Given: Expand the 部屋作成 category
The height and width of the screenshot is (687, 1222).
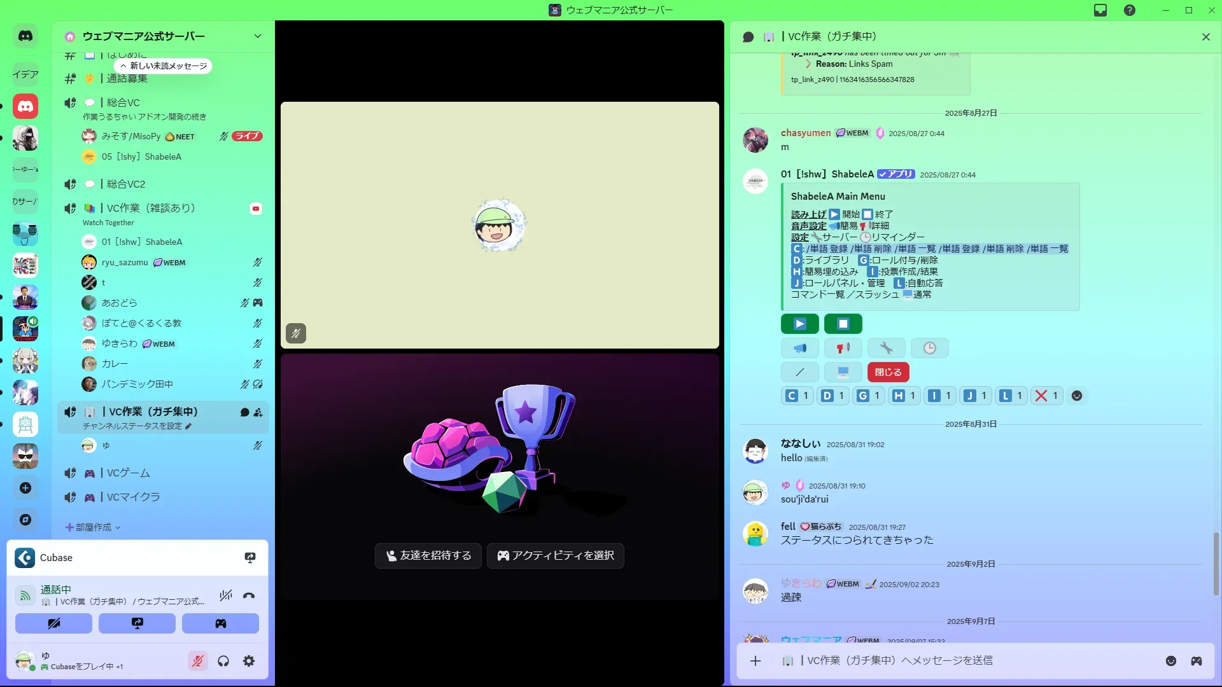Looking at the screenshot, I should [93, 527].
